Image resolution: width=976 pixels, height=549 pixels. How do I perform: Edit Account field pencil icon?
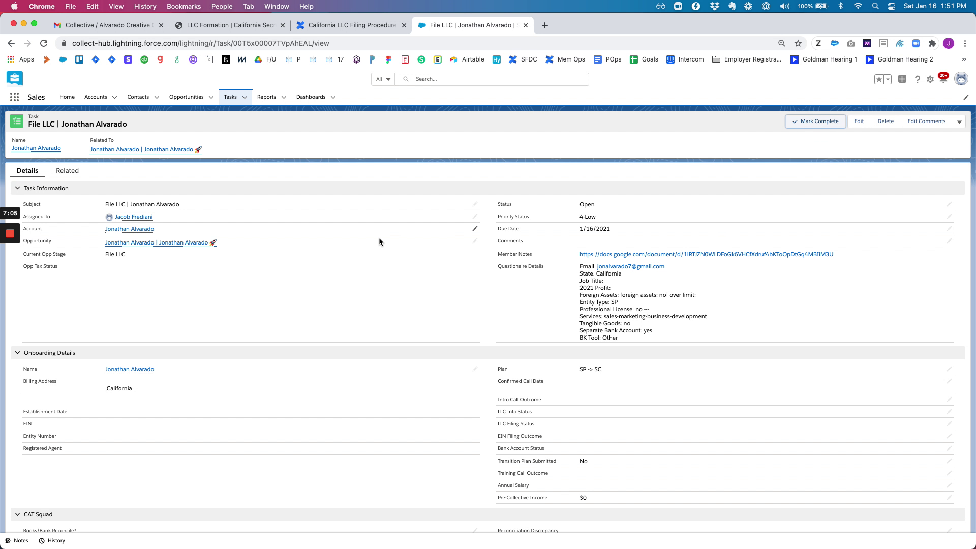[x=475, y=229]
